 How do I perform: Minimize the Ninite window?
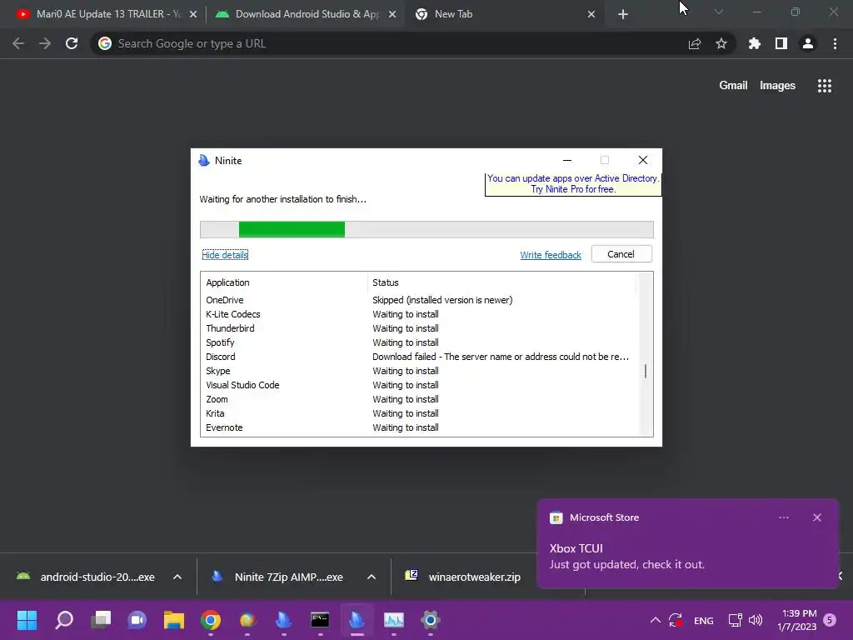tap(566, 160)
